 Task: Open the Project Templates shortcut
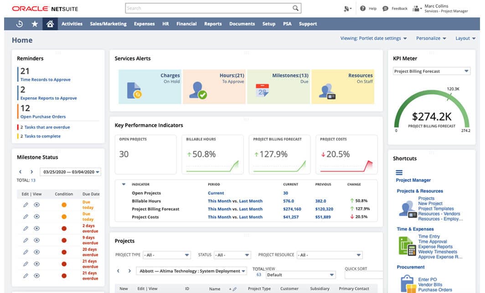tap(436, 209)
